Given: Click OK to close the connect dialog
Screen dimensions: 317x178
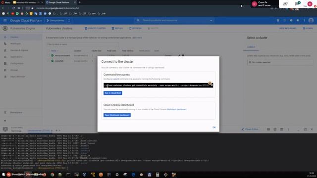Looking at the screenshot, I should 214,128.
